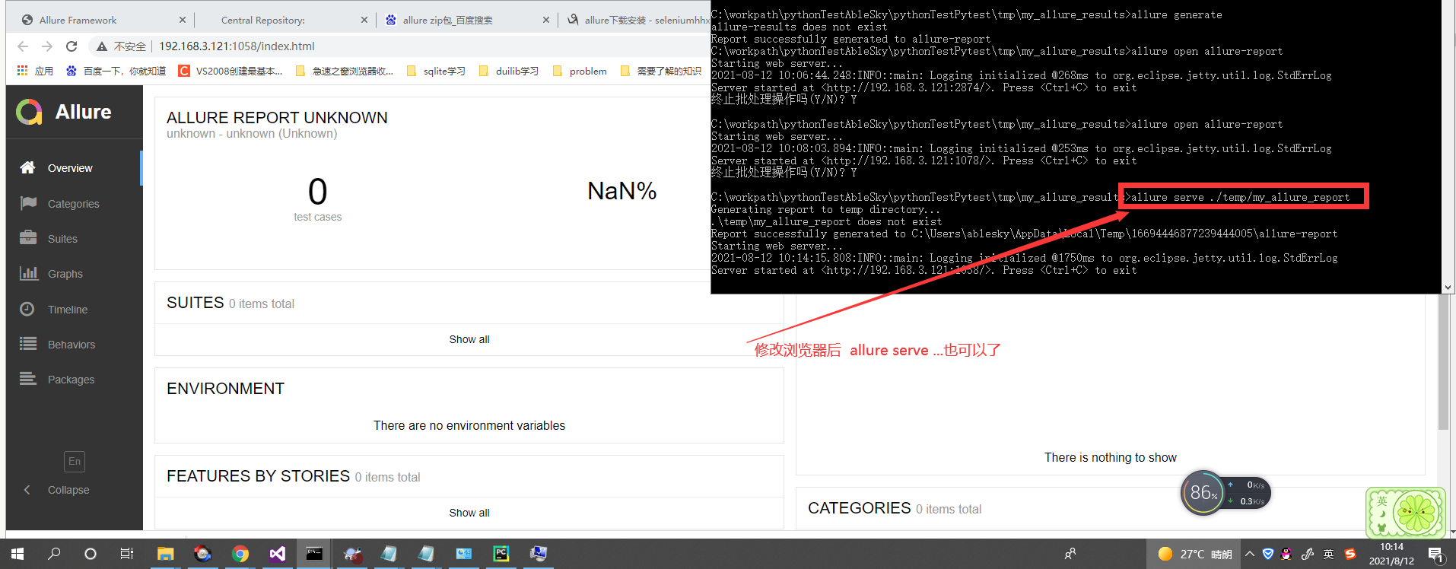Image resolution: width=1456 pixels, height=569 pixels.
Task: Open PyCharm from the taskbar
Action: point(501,554)
